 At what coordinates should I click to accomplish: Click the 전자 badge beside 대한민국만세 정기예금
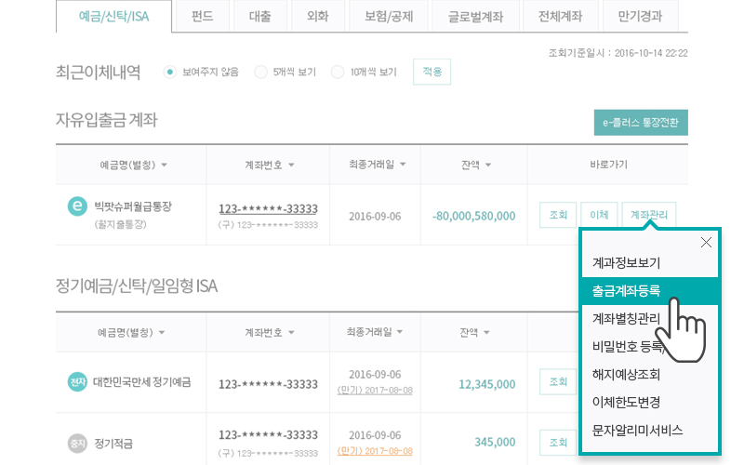click(77, 382)
